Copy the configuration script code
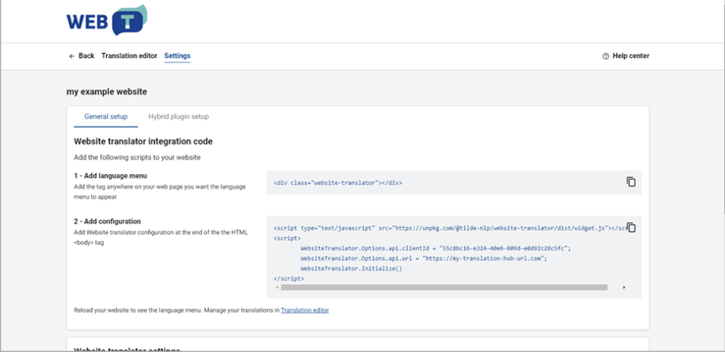The image size is (725, 352). (x=631, y=227)
